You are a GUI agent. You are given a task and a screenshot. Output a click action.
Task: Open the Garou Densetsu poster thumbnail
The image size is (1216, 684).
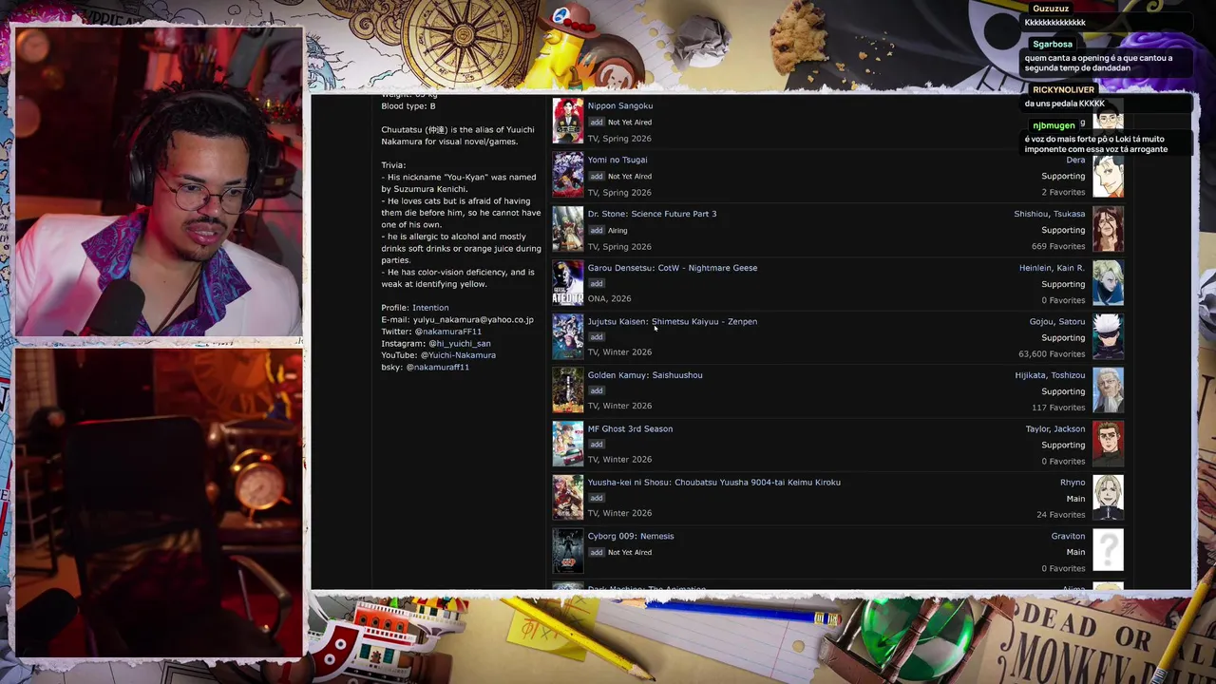point(568,283)
